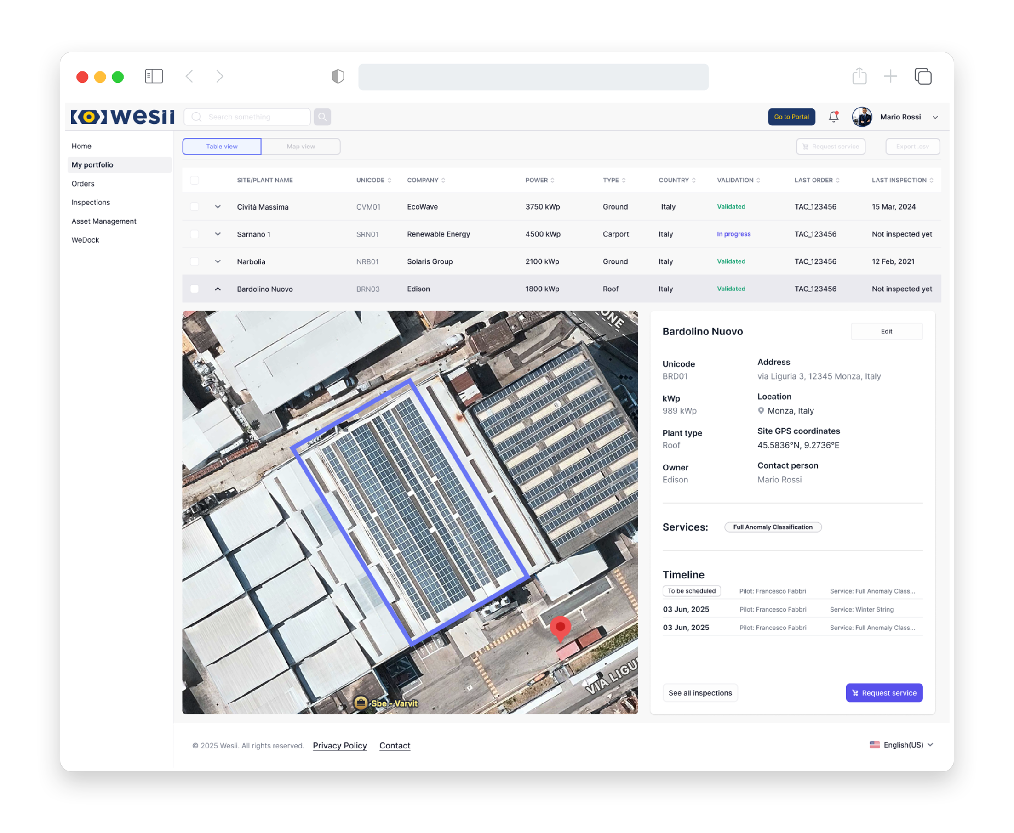Show browser tab overview icon
This screenshot has height=833, width=1014.
[923, 76]
